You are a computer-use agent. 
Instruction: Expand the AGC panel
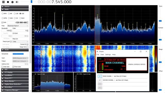(x=15, y=69)
